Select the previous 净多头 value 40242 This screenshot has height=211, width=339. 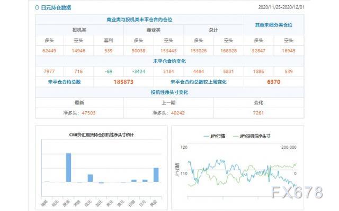[178, 113]
